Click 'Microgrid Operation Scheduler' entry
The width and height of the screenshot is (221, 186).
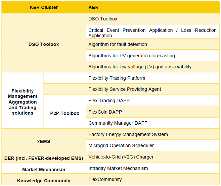pos(152,145)
